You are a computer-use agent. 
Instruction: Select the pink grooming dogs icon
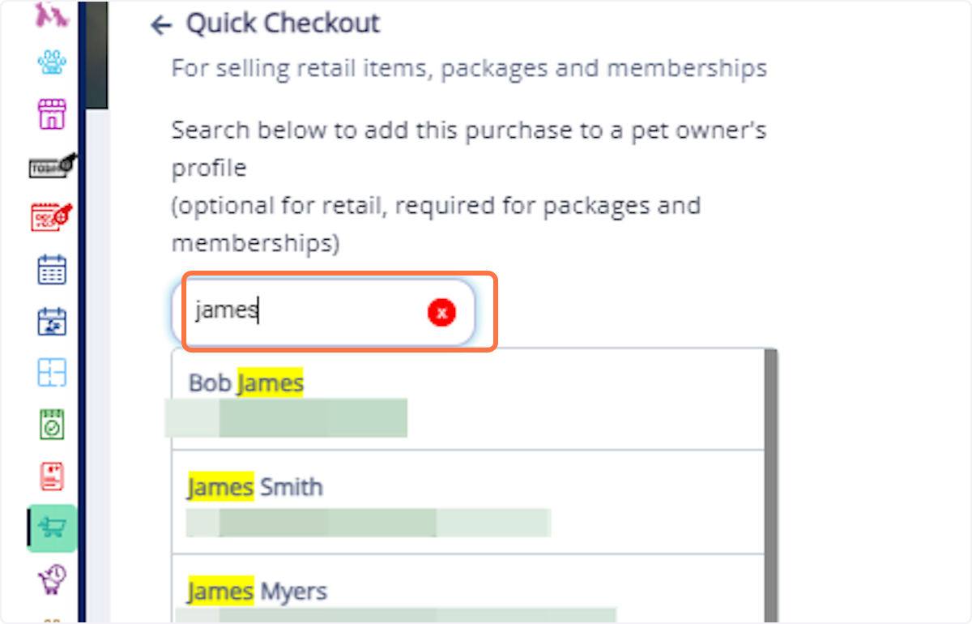coord(51,15)
